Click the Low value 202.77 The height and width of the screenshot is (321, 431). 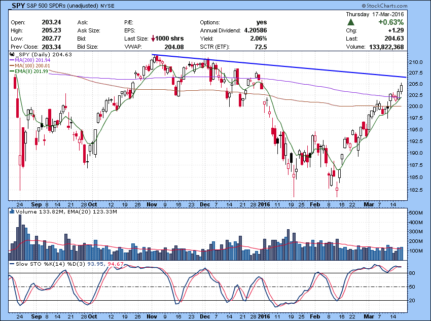click(x=51, y=39)
